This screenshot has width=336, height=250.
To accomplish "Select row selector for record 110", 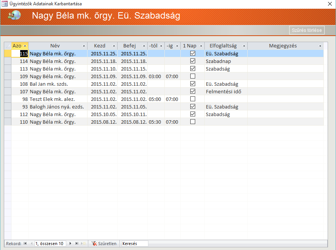I will click(8, 122).
